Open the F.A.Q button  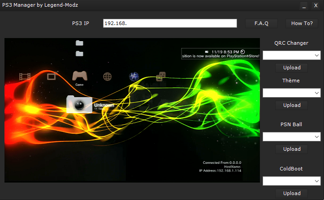pos(261,23)
